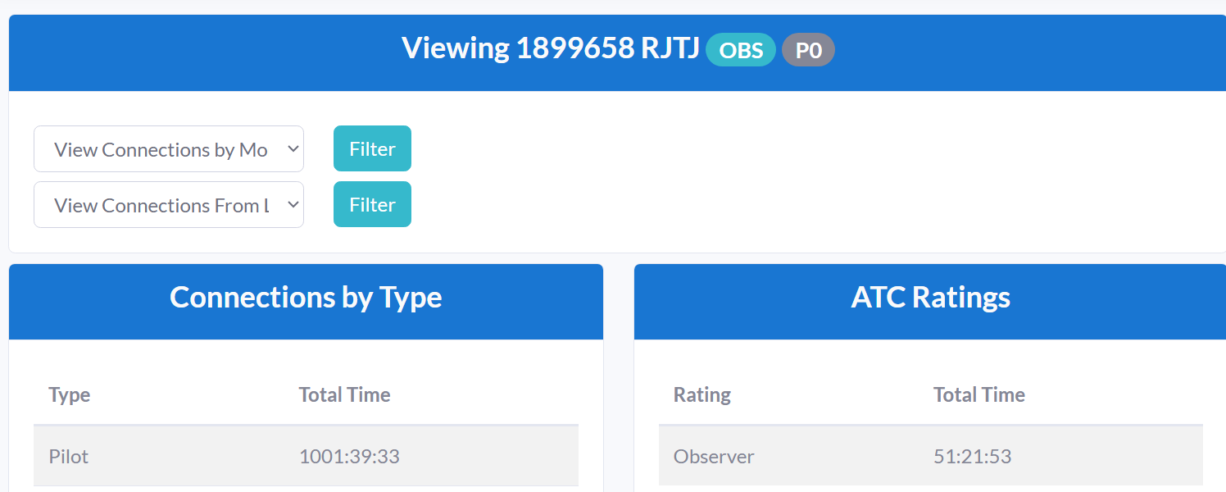Click Filter button beside Connections From dropdown

click(372, 204)
